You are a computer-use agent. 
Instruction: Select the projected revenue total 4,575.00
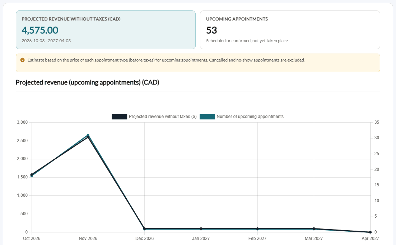click(x=40, y=30)
